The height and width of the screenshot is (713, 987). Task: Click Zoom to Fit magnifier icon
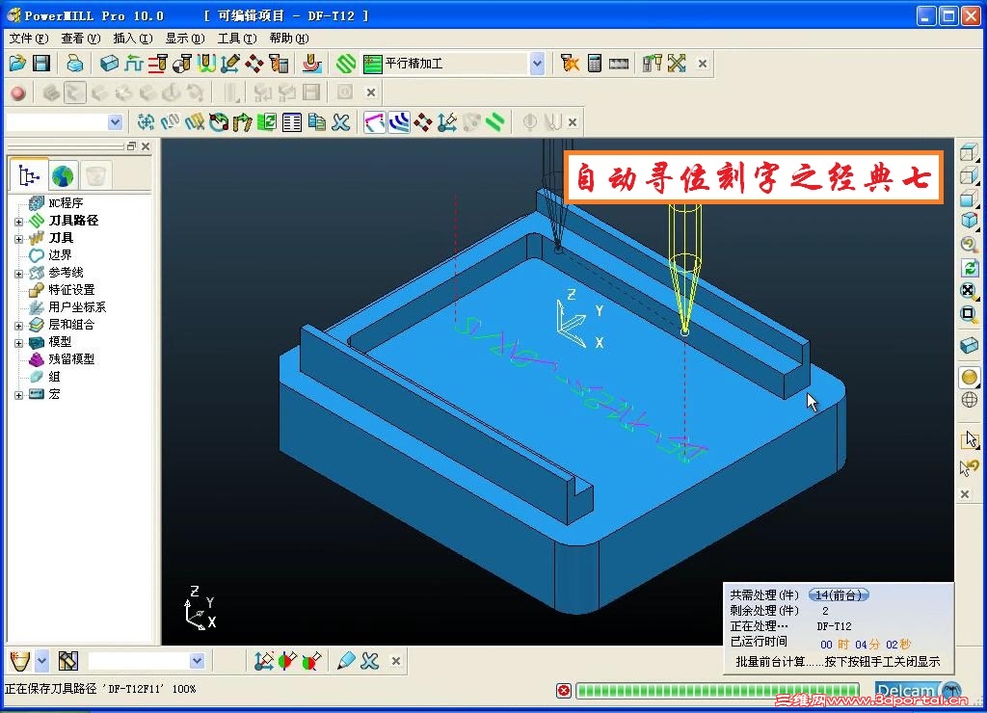pos(970,291)
